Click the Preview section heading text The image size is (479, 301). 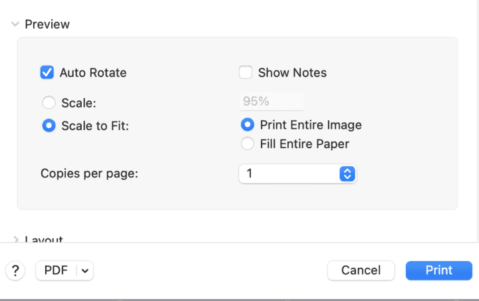47,24
